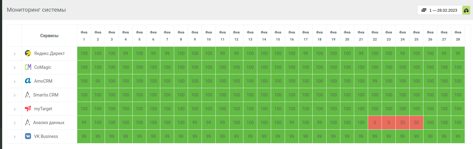The height and width of the screenshot is (149, 473).
Task: Click the Яндекс.Директ logo icon
Action: (28, 53)
